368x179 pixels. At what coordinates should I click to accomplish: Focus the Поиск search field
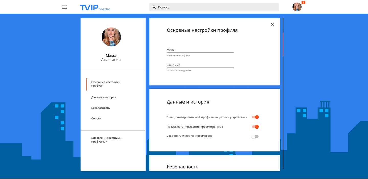(214, 7)
